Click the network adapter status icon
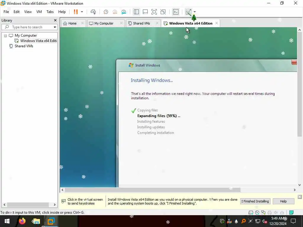303x227 pixels. coord(263,213)
